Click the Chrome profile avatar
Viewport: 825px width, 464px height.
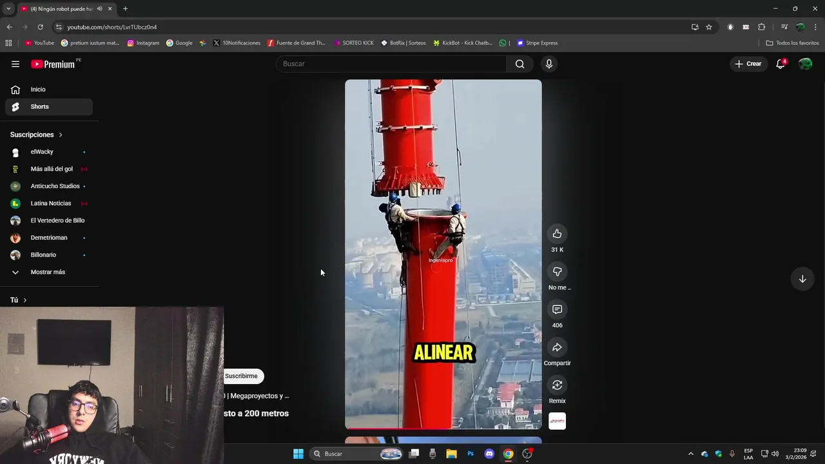800,27
